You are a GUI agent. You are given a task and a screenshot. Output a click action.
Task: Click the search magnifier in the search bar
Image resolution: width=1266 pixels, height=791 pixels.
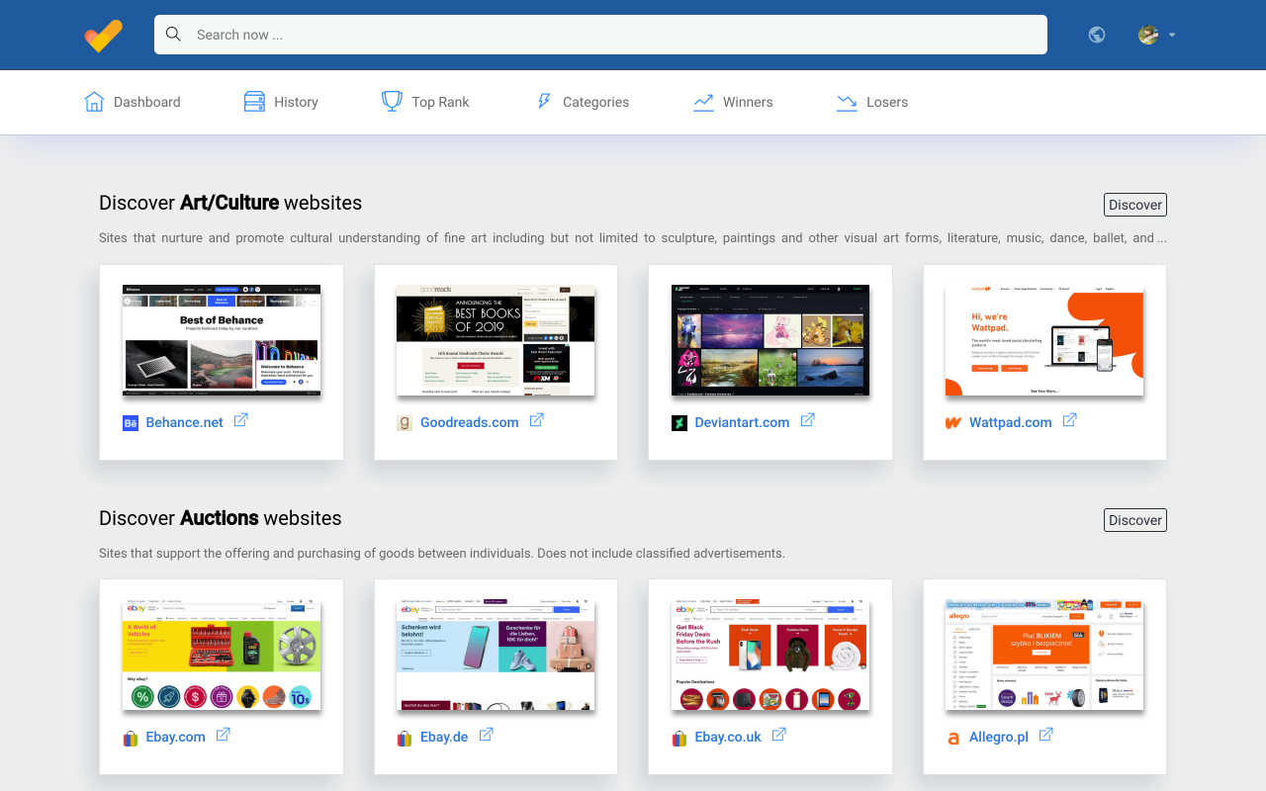click(x=173, y=34)
